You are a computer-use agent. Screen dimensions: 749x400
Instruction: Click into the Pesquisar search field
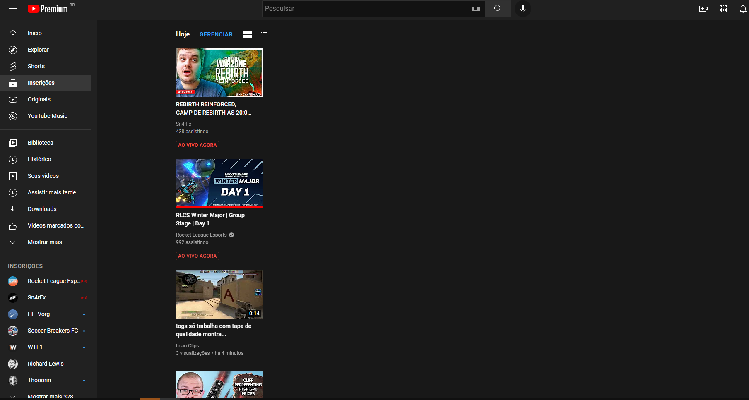(x=366, y=9)
